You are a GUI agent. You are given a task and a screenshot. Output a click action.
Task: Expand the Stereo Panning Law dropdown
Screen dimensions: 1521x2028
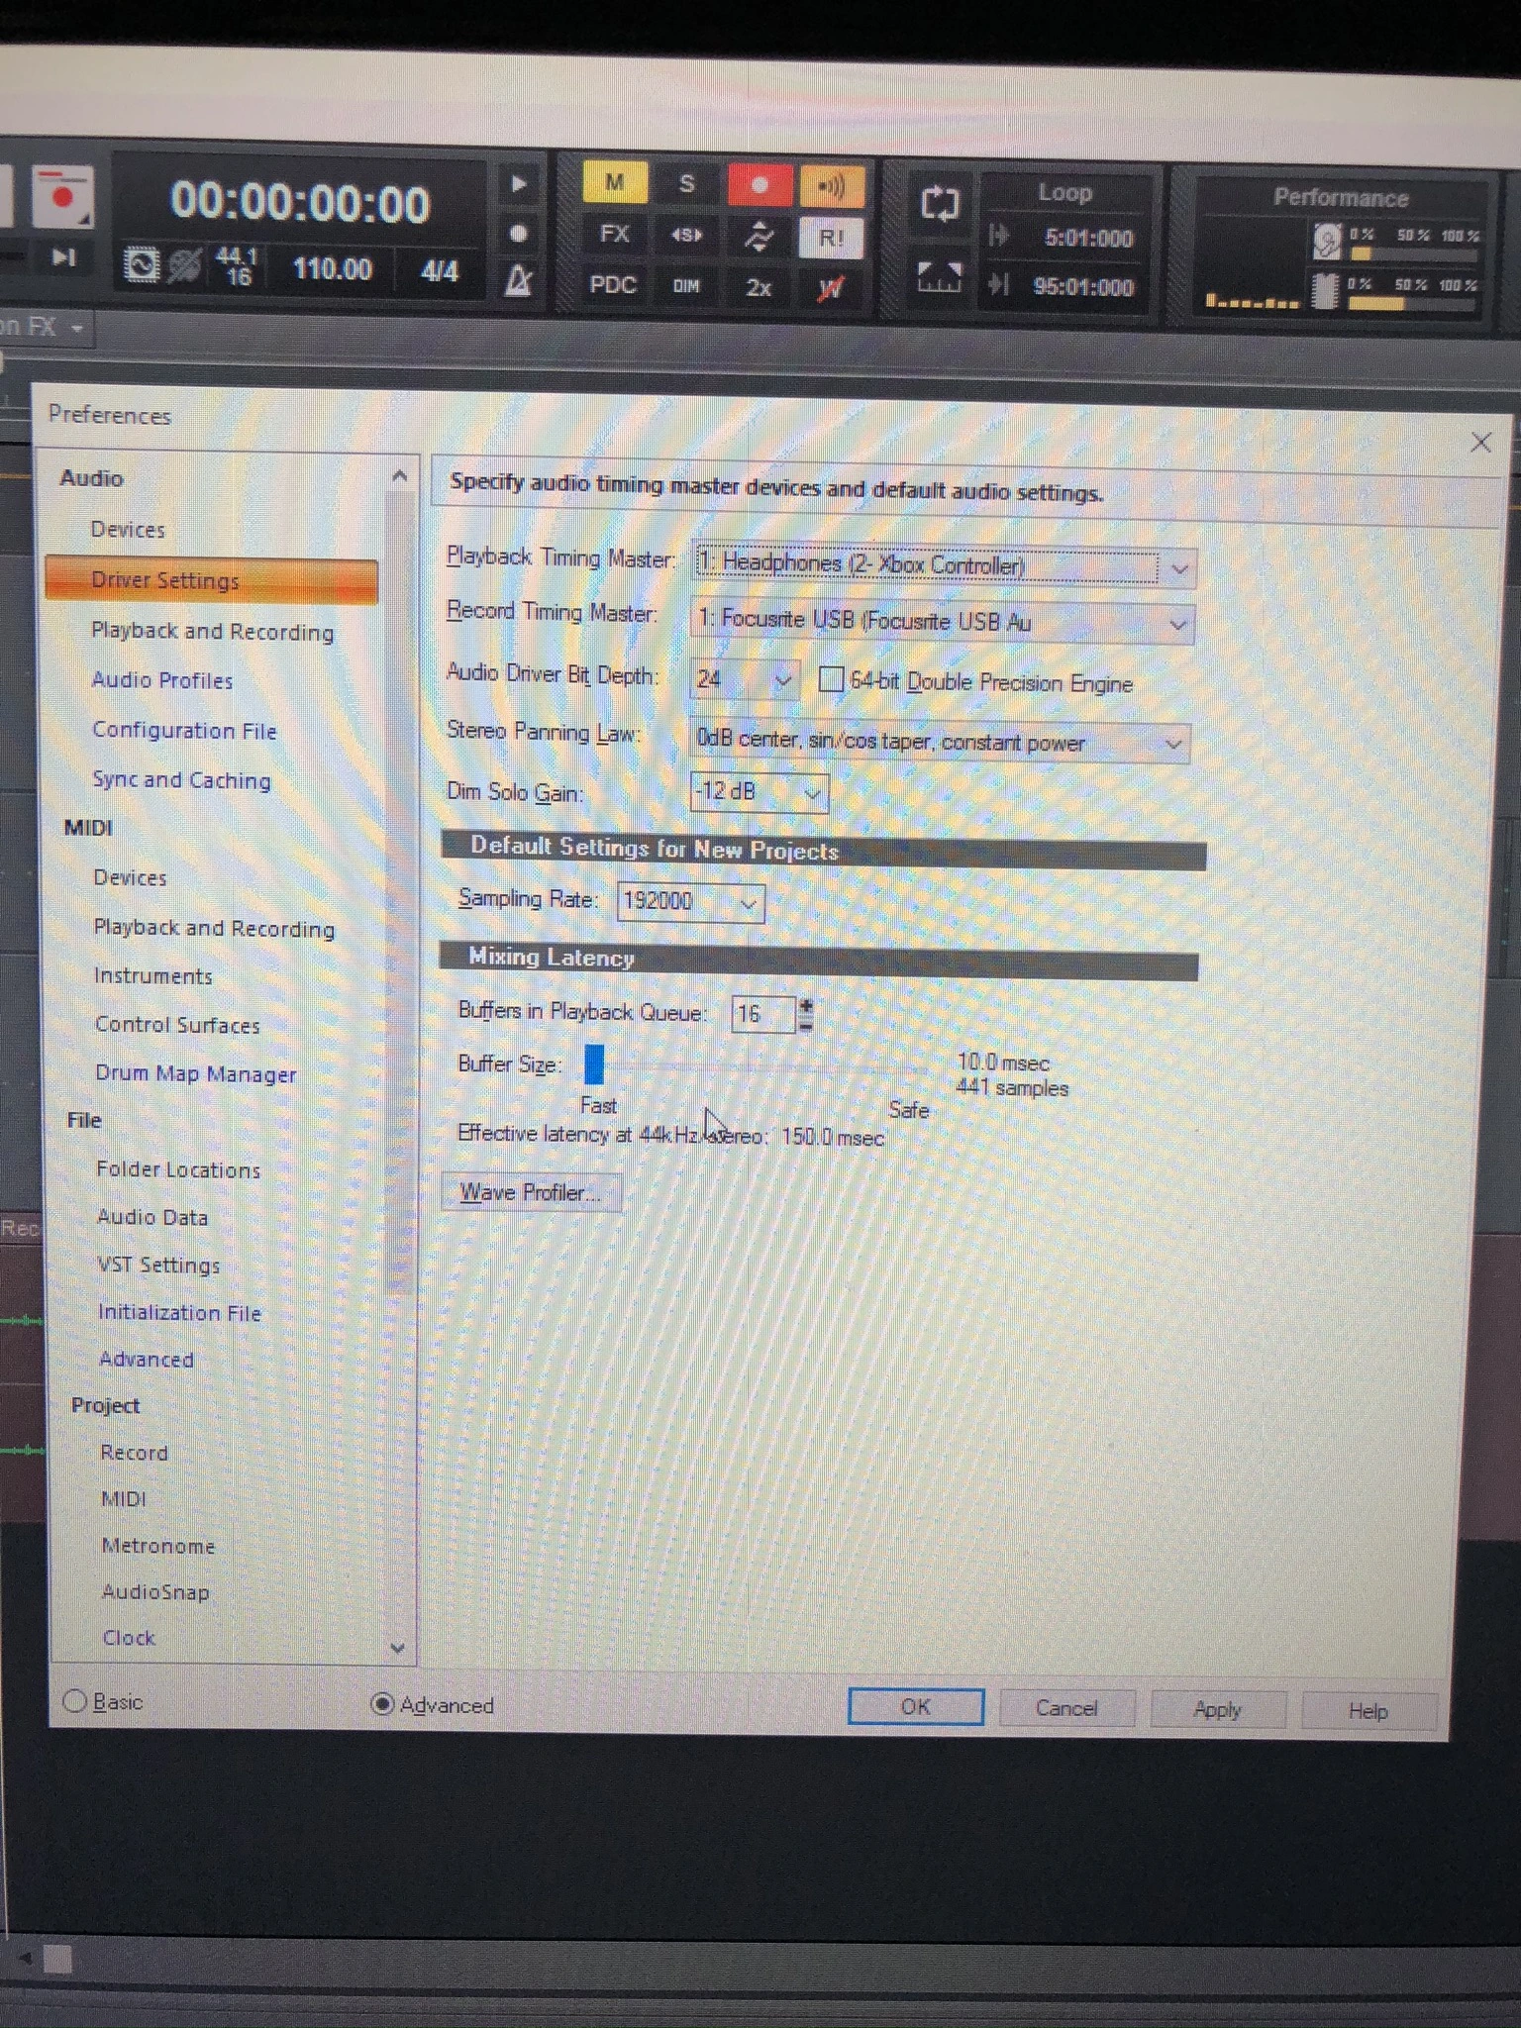click(x=1172, y=743)
